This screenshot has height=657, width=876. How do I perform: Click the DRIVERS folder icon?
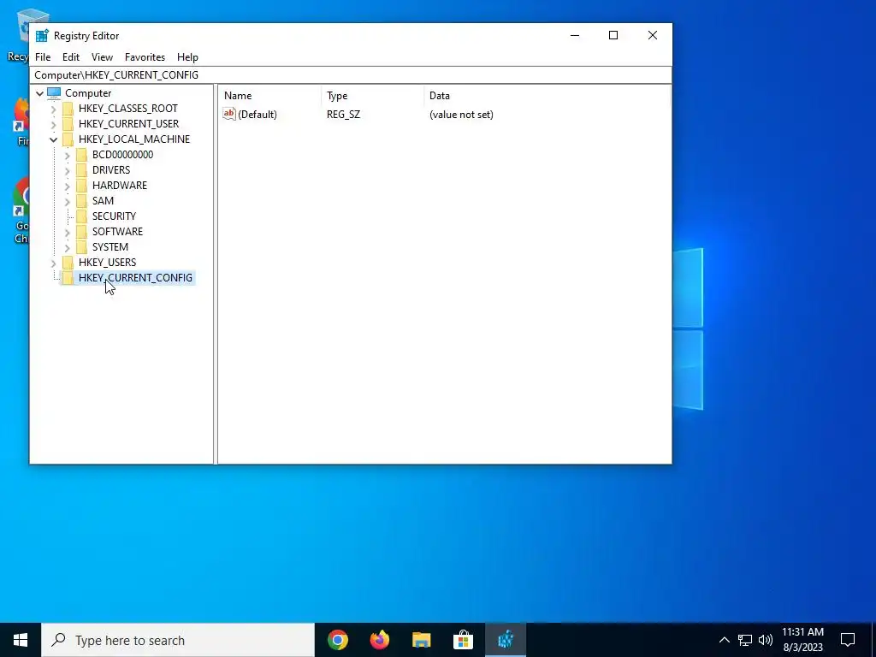coord(81,170)
